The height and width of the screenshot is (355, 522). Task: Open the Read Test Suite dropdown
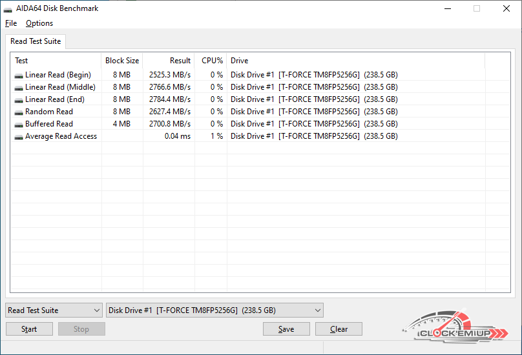point(54,310)
